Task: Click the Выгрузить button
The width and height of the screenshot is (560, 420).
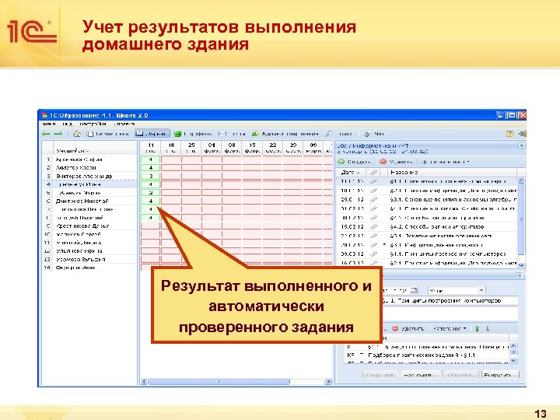Action: click(x=499, y=375)
